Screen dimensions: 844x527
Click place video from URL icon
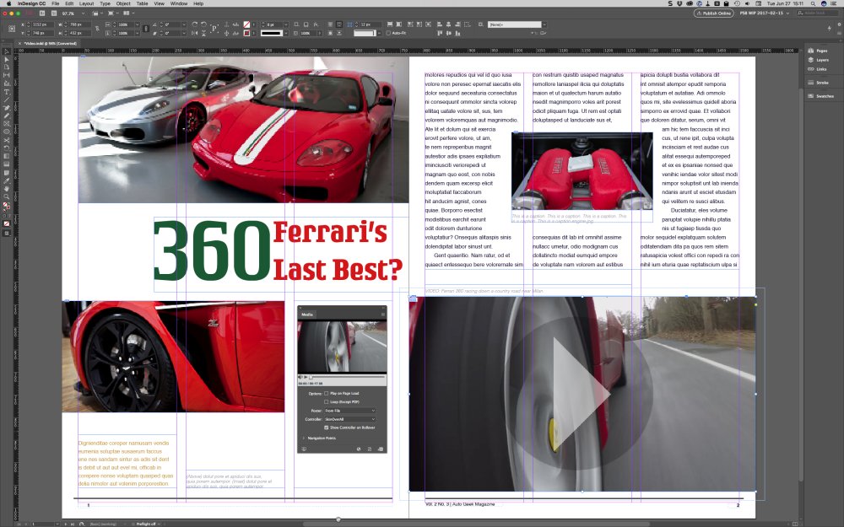point(359,449)
